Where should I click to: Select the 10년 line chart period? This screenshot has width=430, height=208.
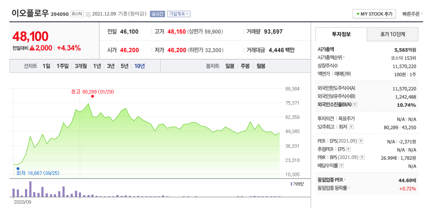coord(140,66)
